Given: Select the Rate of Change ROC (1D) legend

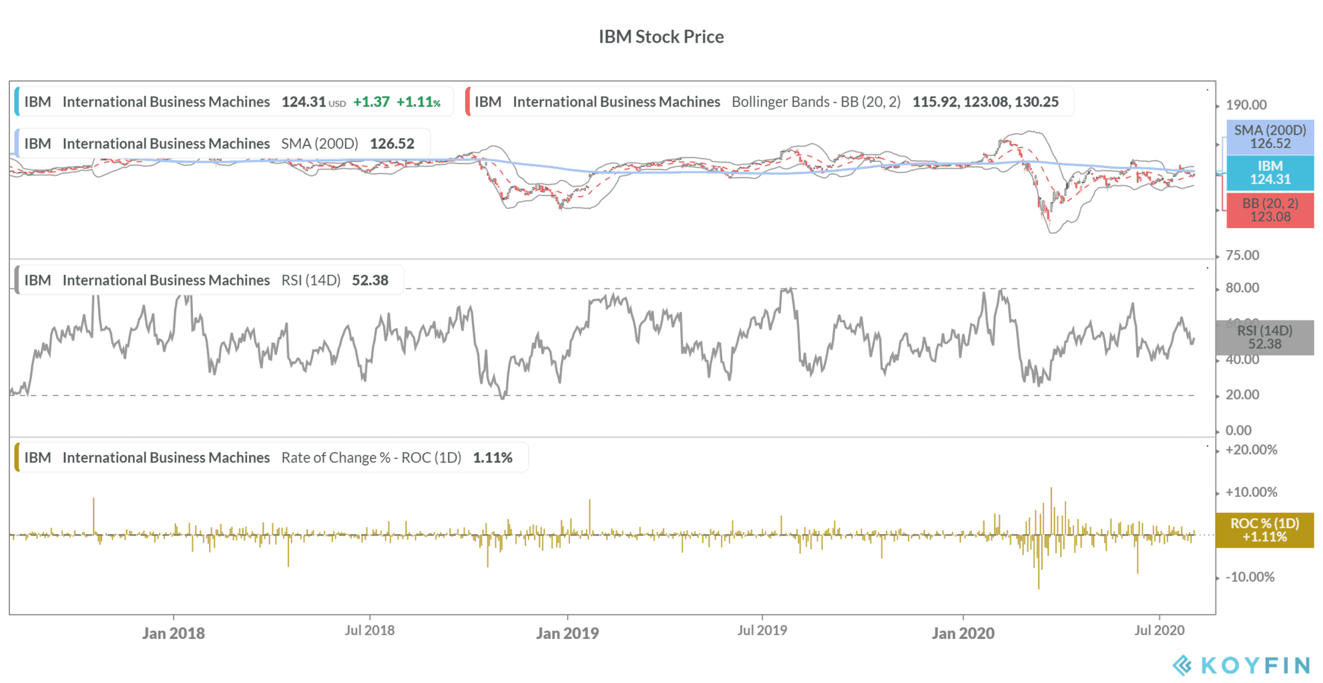Looking at the screenshot, I should (271, 458).
